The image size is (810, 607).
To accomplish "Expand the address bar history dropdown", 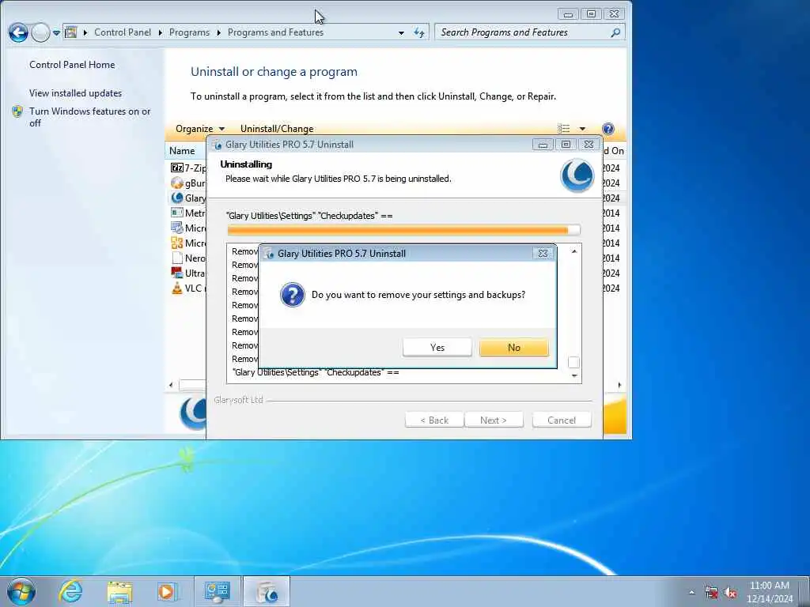I will click(401, 33).
